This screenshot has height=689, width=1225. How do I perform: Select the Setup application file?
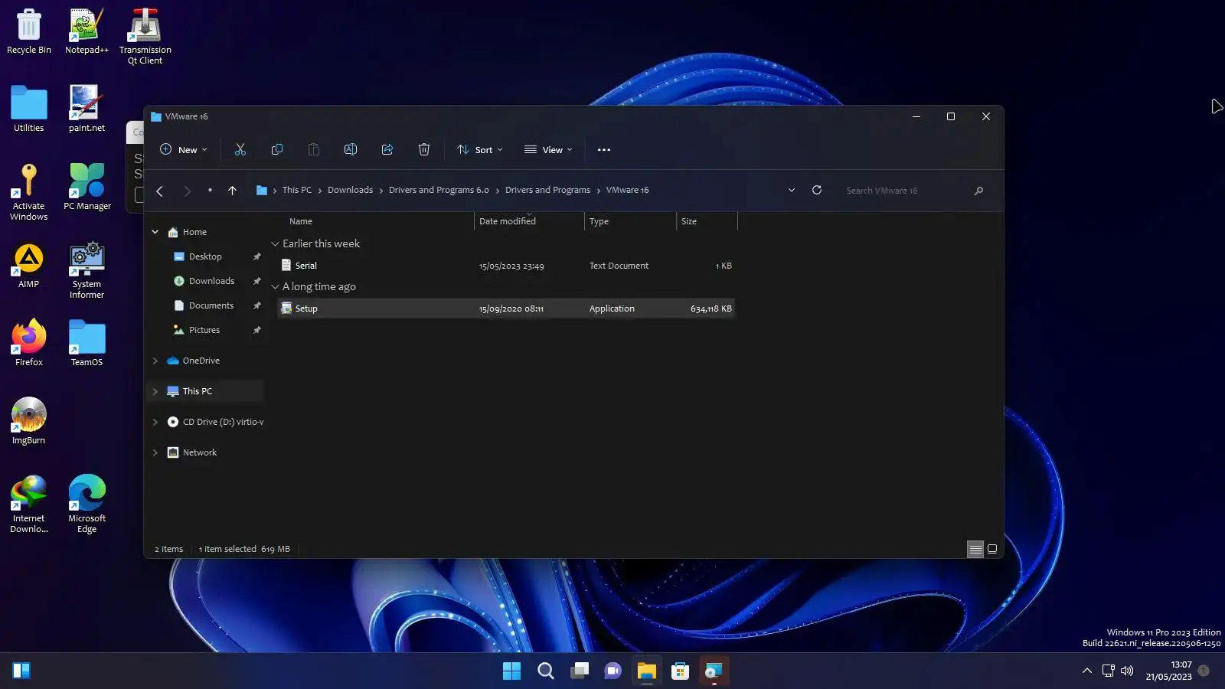click(x=506, y=309)
